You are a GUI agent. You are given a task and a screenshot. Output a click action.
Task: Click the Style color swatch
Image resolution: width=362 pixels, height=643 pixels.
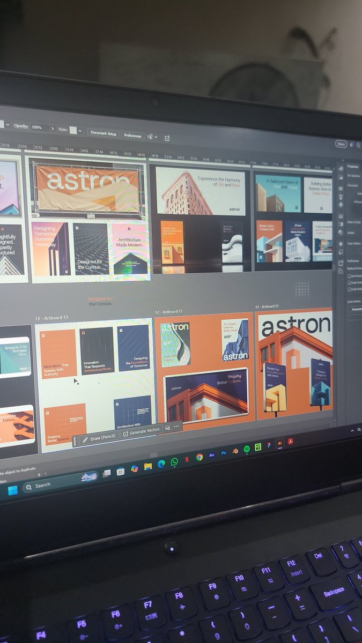[73, 130]
